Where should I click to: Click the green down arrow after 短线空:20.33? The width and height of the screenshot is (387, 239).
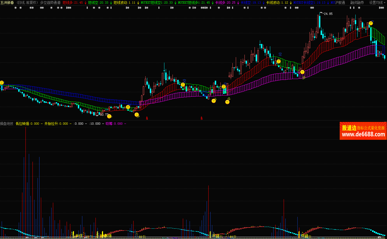coord(111,3)
